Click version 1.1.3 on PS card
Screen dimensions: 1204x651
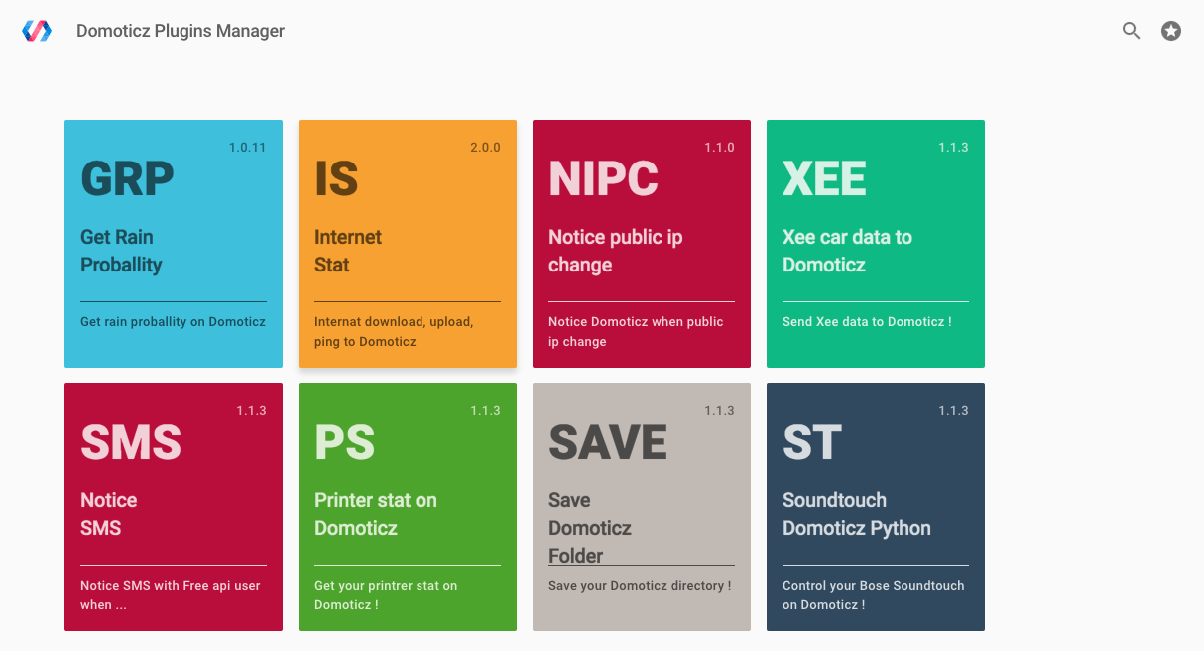(486, 411)
